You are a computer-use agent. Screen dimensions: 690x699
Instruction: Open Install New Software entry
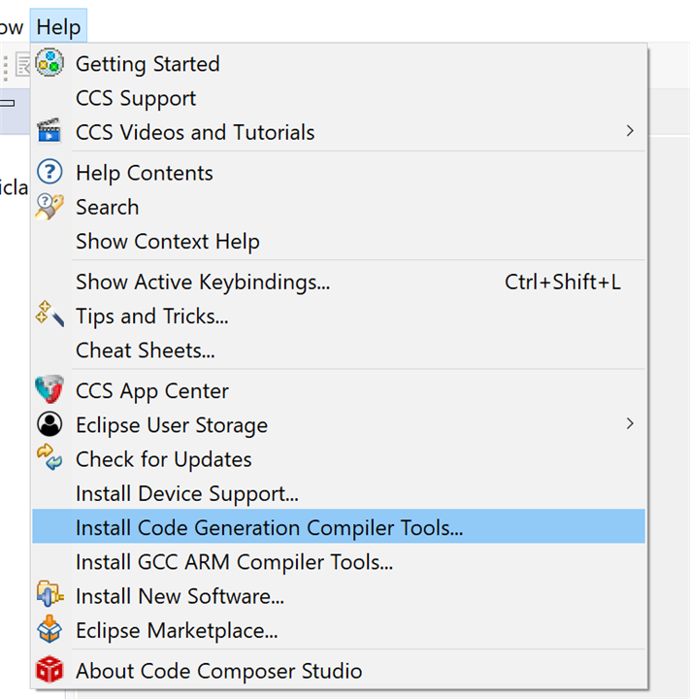click(x=339, y=596)
